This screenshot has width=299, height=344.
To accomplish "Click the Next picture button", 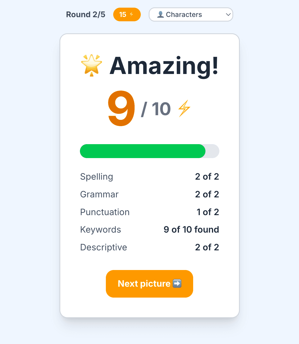I will click(149, 284).
